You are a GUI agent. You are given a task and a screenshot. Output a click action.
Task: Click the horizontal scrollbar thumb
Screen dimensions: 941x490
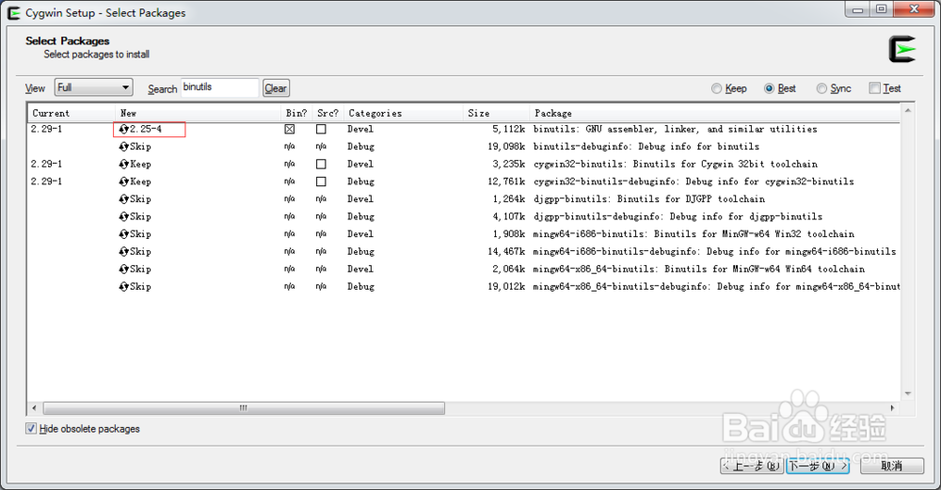click(x=244, y=408)
